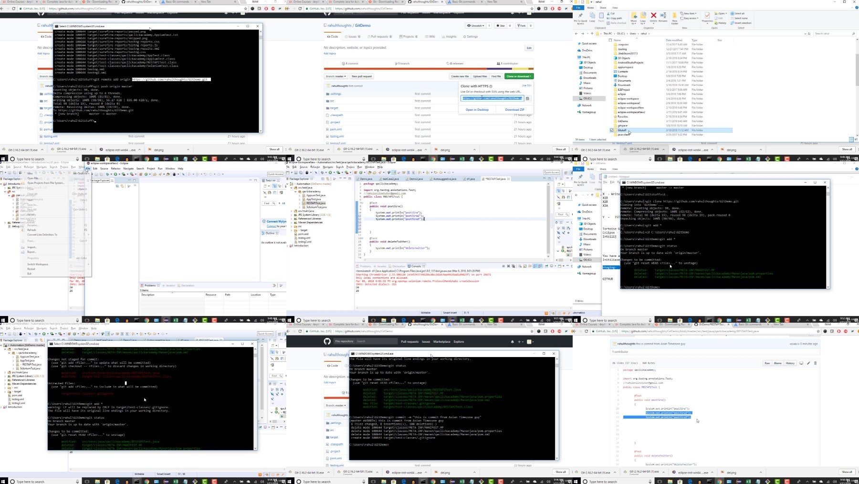Screen dimensions: 859x484
Task: Choose Import... in Eclipse File menu
Action: [x=32, y=247]
